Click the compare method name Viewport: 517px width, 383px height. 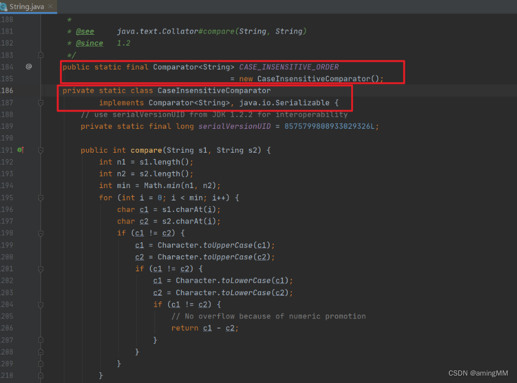[x=146, y=150]
